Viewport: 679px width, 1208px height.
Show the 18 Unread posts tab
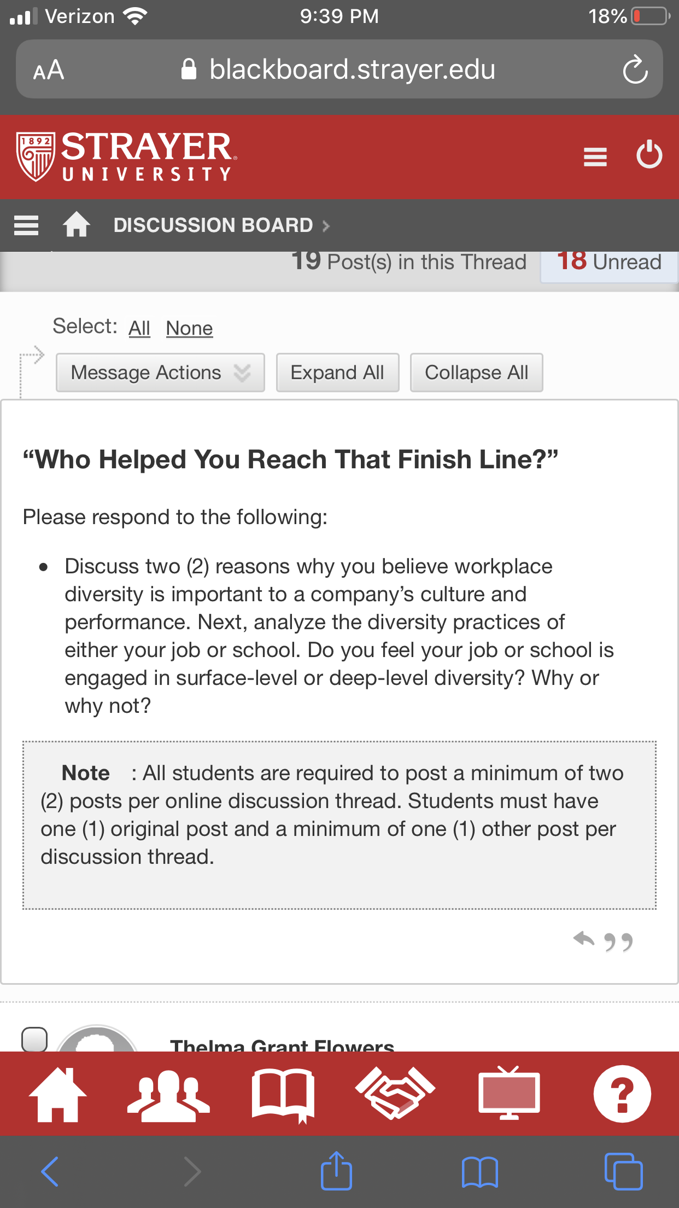pos(609,263)
